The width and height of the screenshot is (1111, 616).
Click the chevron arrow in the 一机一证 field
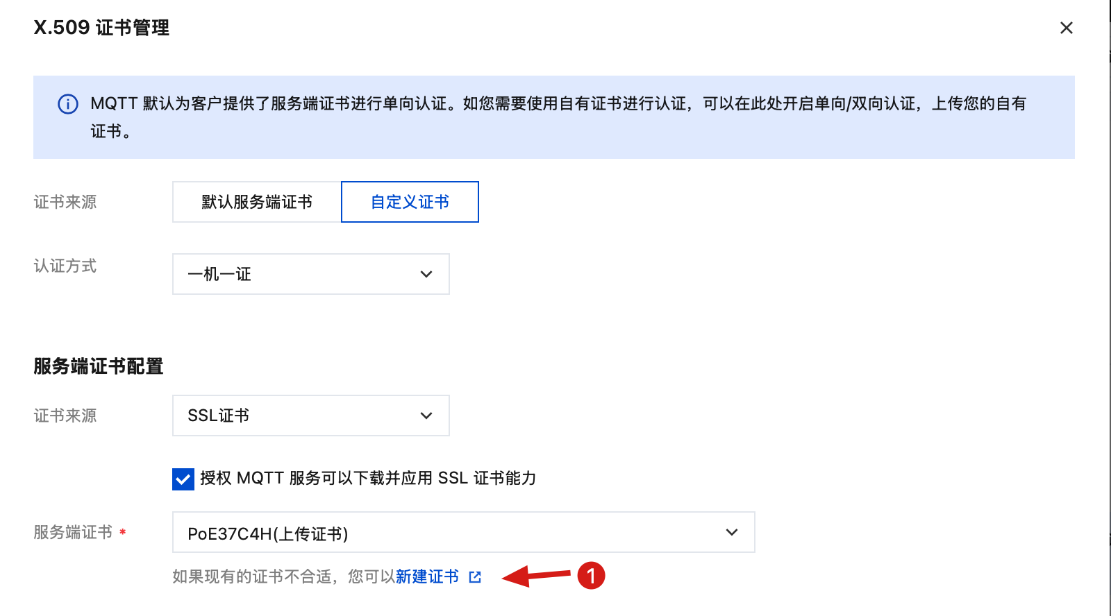click(x=426, y=274)
